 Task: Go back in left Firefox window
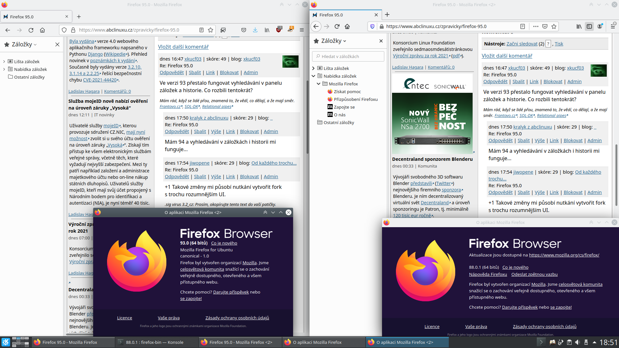[x=8, y=30]
